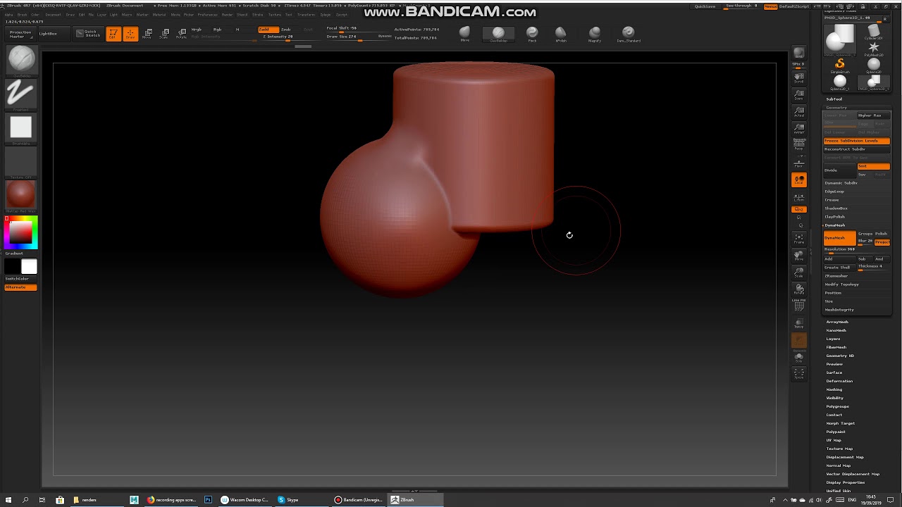This screenshot has height=507, width=902.
Task: Open the current brush thumbnail picker
Action: 20,61
